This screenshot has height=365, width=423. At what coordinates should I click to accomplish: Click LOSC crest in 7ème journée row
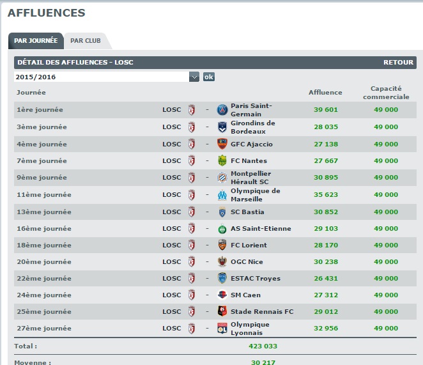pyautogui.click(x=192, y=160)
